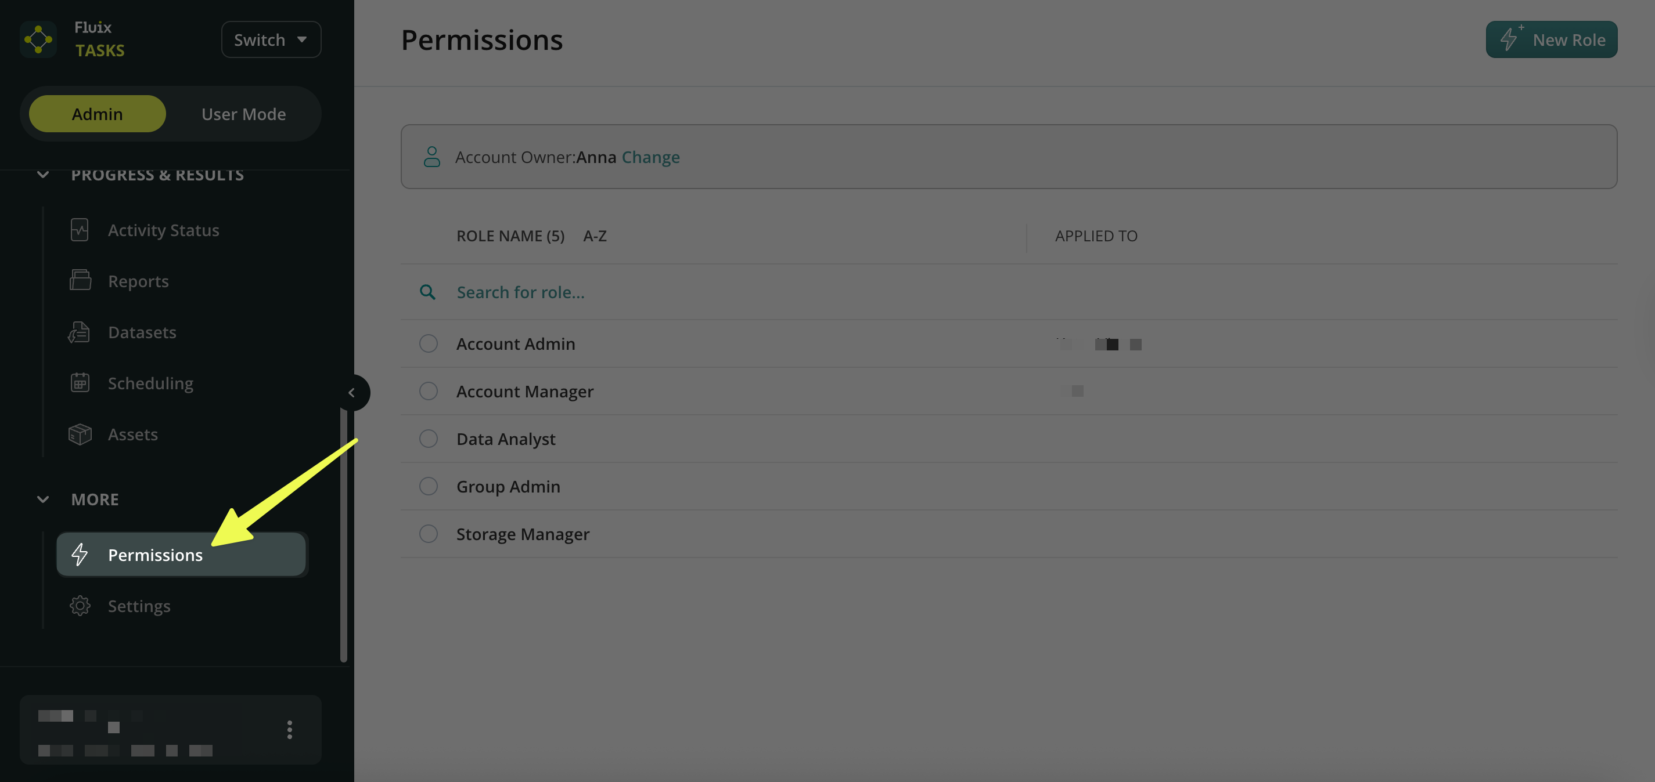Open Activity Status from the sidebar

(x=163, y=230)
